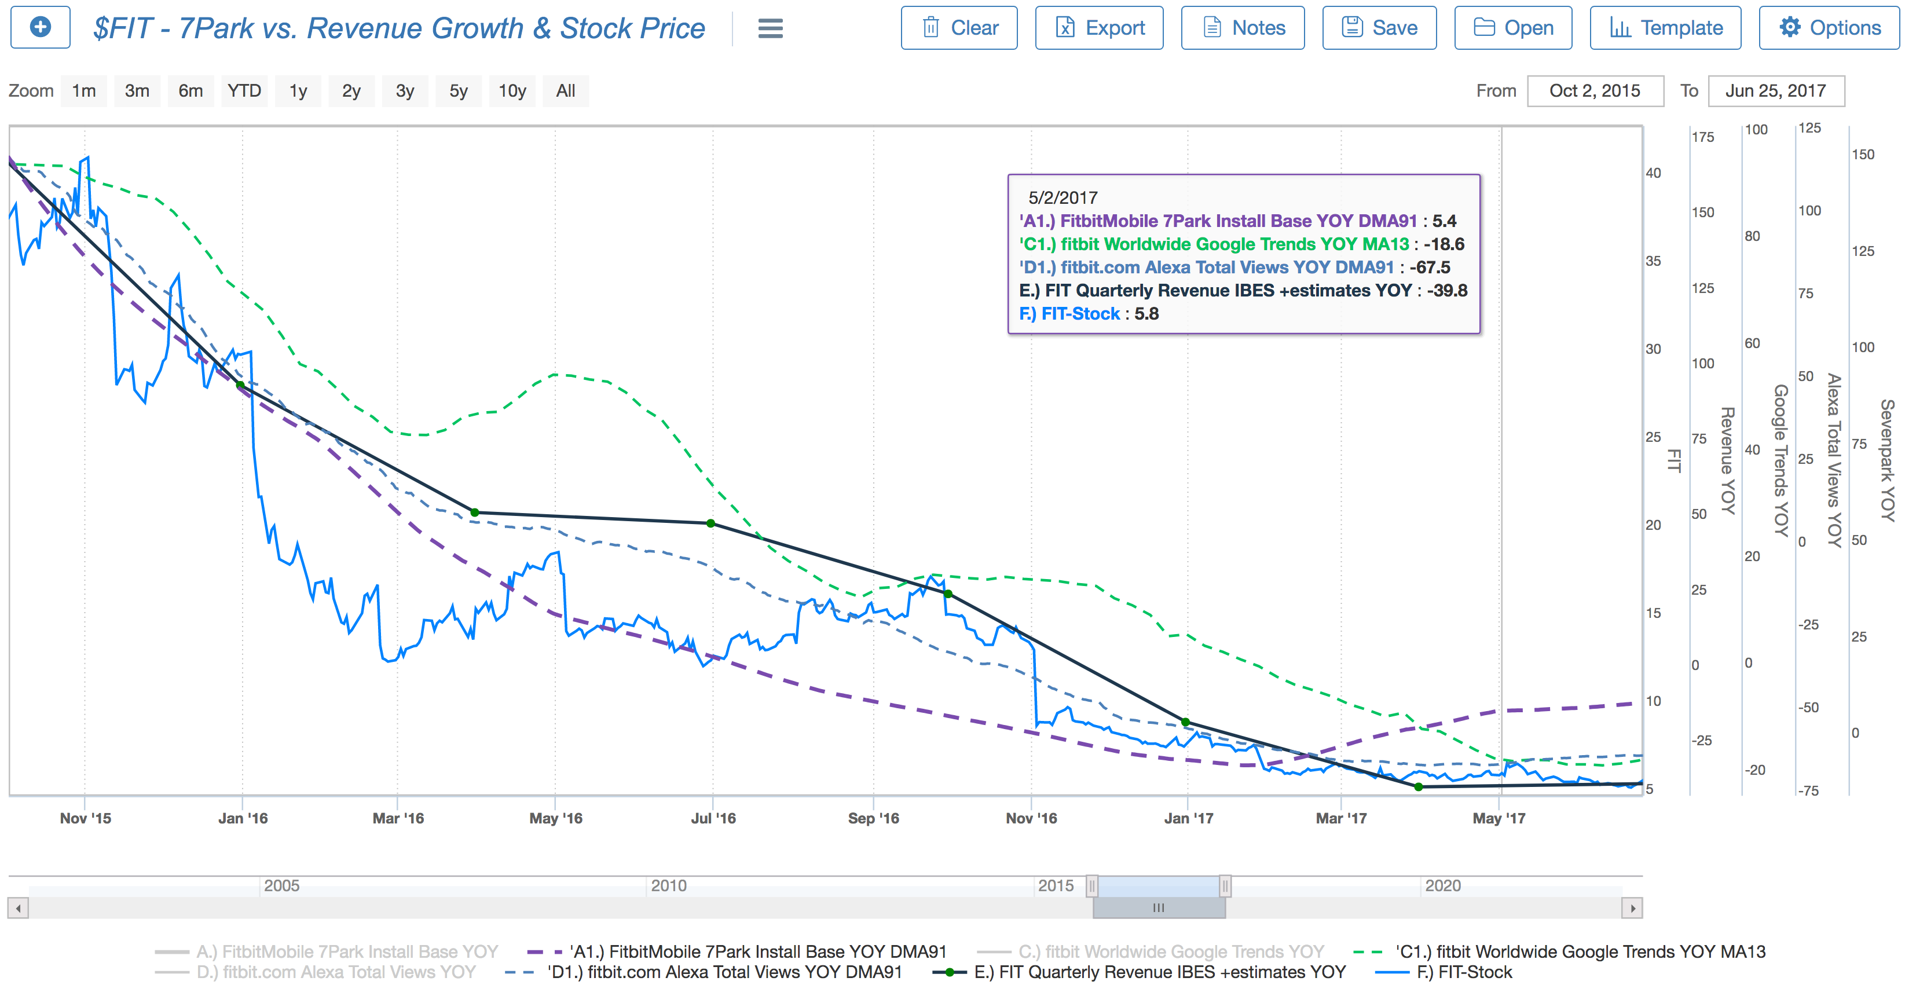The width and height of the screenshot is (1905, 996).
Task: Click the navigator right scroll arrow
Action: click(1632, 907)
